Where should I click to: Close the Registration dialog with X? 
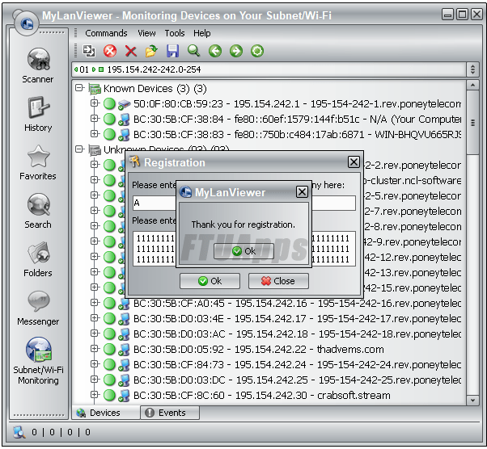[x=354, y=162]
